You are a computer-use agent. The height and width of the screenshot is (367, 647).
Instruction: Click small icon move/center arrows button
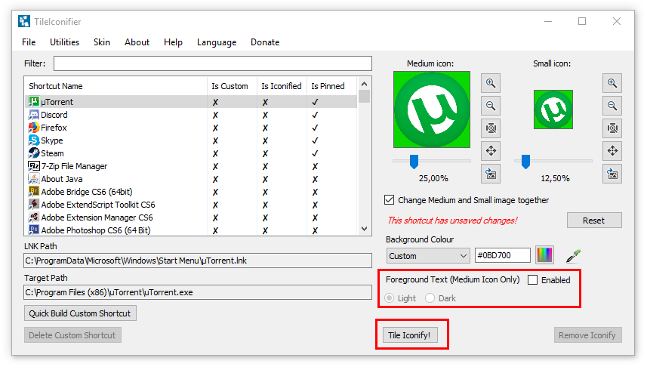612,151
